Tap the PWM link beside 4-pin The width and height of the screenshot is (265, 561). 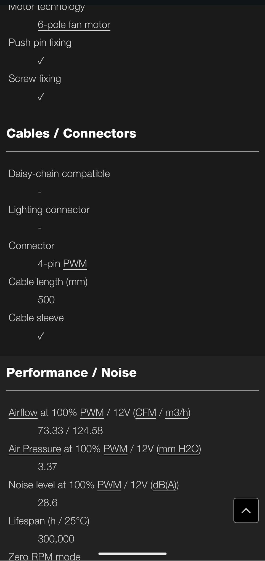(x=75, y=264)
